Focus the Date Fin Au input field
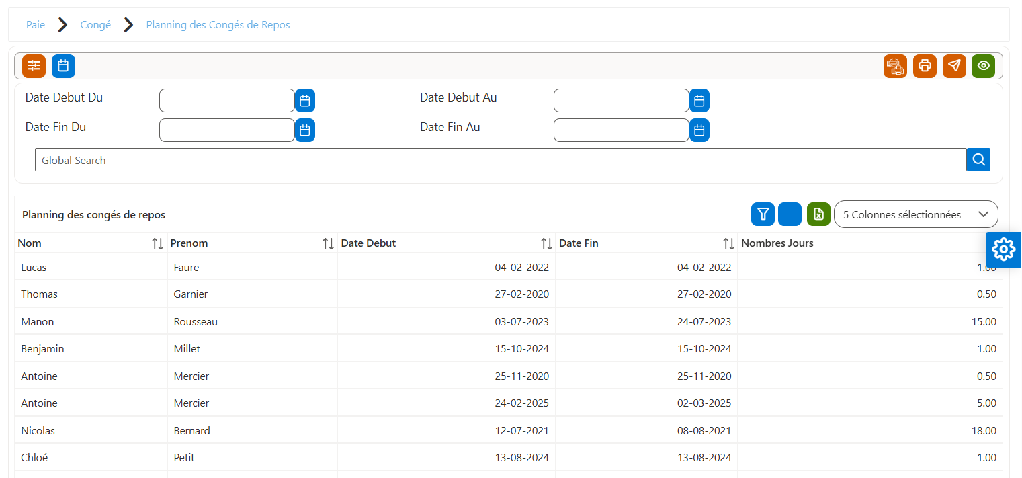The image size is (1022, 478). (x=622, y=130)
